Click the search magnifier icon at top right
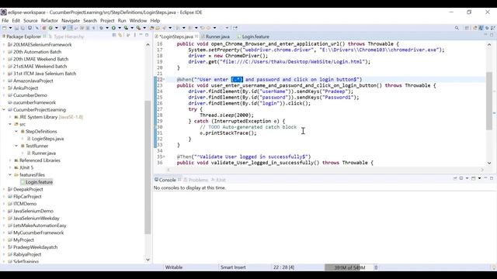The width and height of the screenshot is (497, 279). pos(457,28)
